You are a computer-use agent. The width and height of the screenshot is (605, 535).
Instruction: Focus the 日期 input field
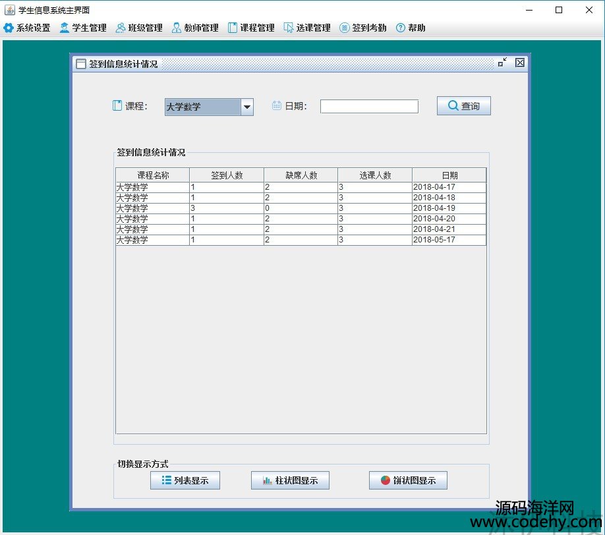369,107
